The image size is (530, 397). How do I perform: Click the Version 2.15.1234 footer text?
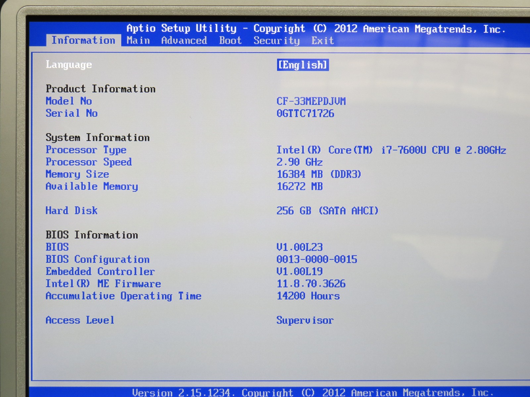313,392
